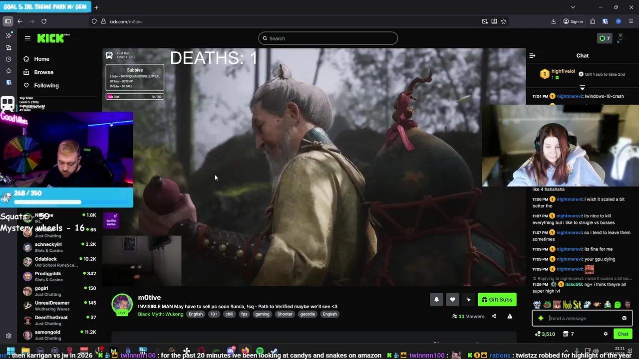
Task: Open the sidebar bookmarks star icon
Action: tap(8, 71)
